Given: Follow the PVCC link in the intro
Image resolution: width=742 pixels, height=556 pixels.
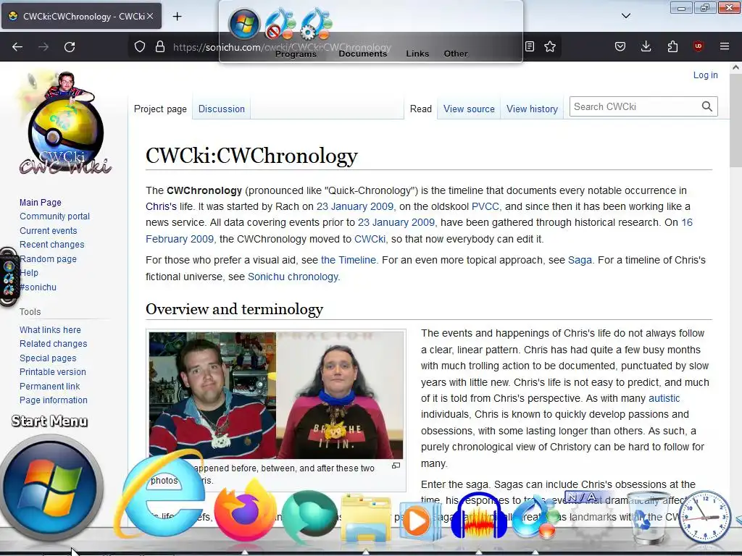Looking at the screenshot, I should 485,206.
